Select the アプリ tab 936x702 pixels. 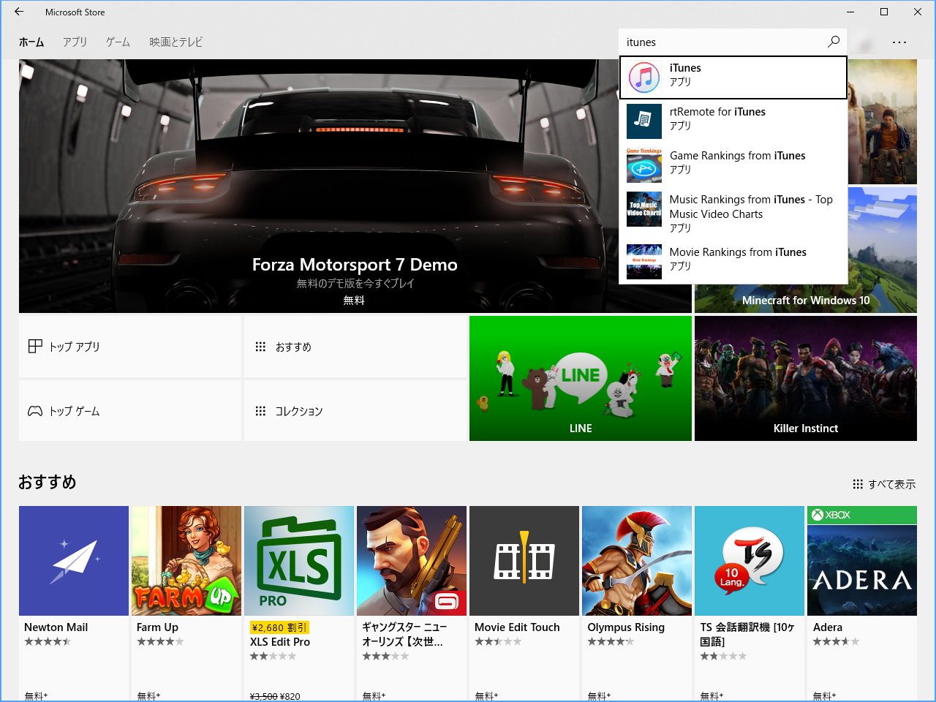tap(75, 42)
